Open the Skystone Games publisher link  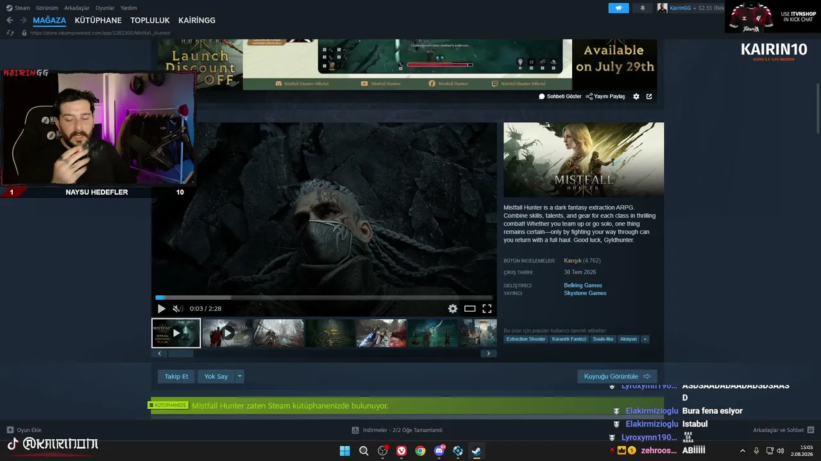(x=585, y=293)
